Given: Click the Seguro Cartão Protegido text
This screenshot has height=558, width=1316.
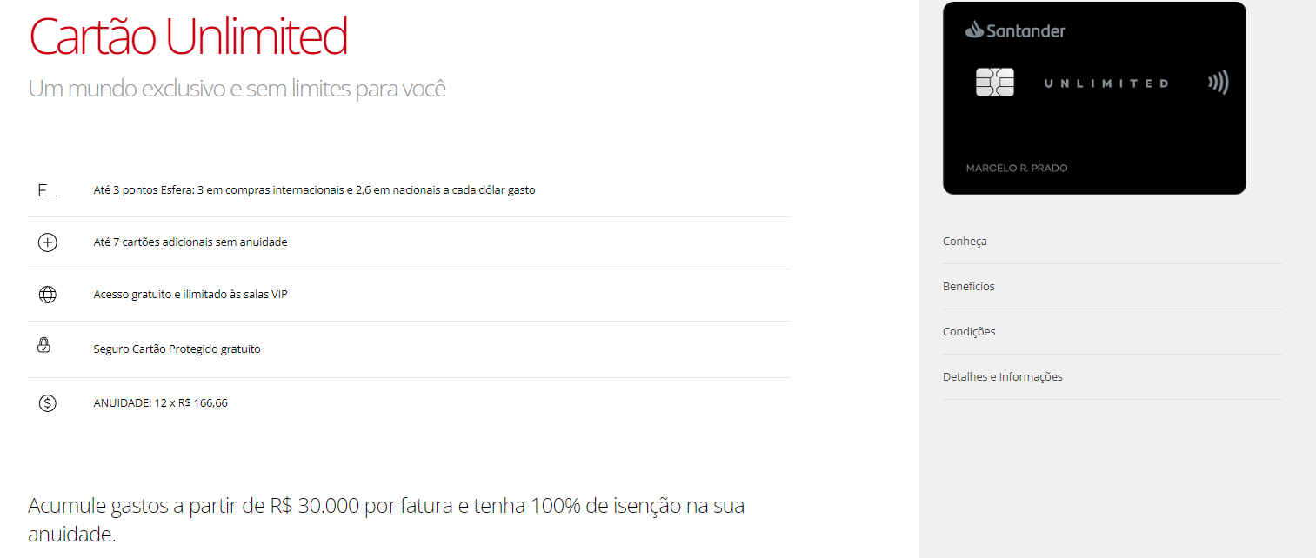Looking at the screenshot, I should point(177,349).
